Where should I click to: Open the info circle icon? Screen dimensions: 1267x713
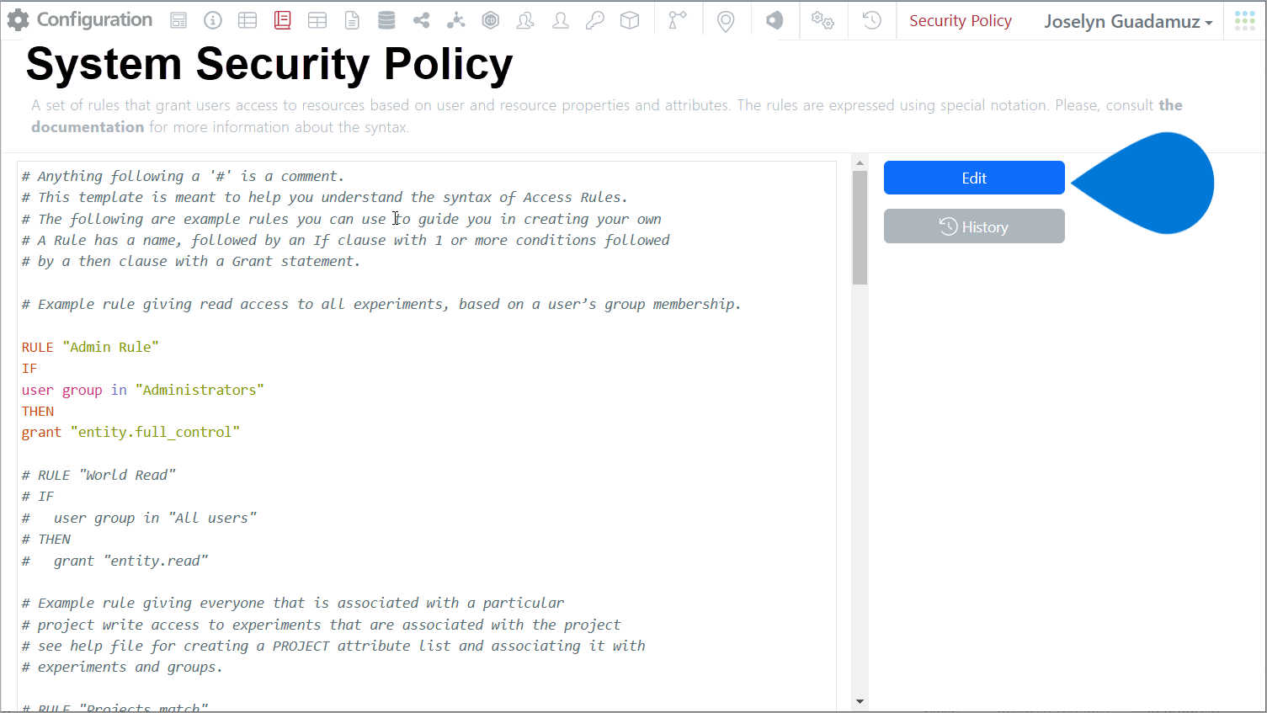(x=213, y=21)
